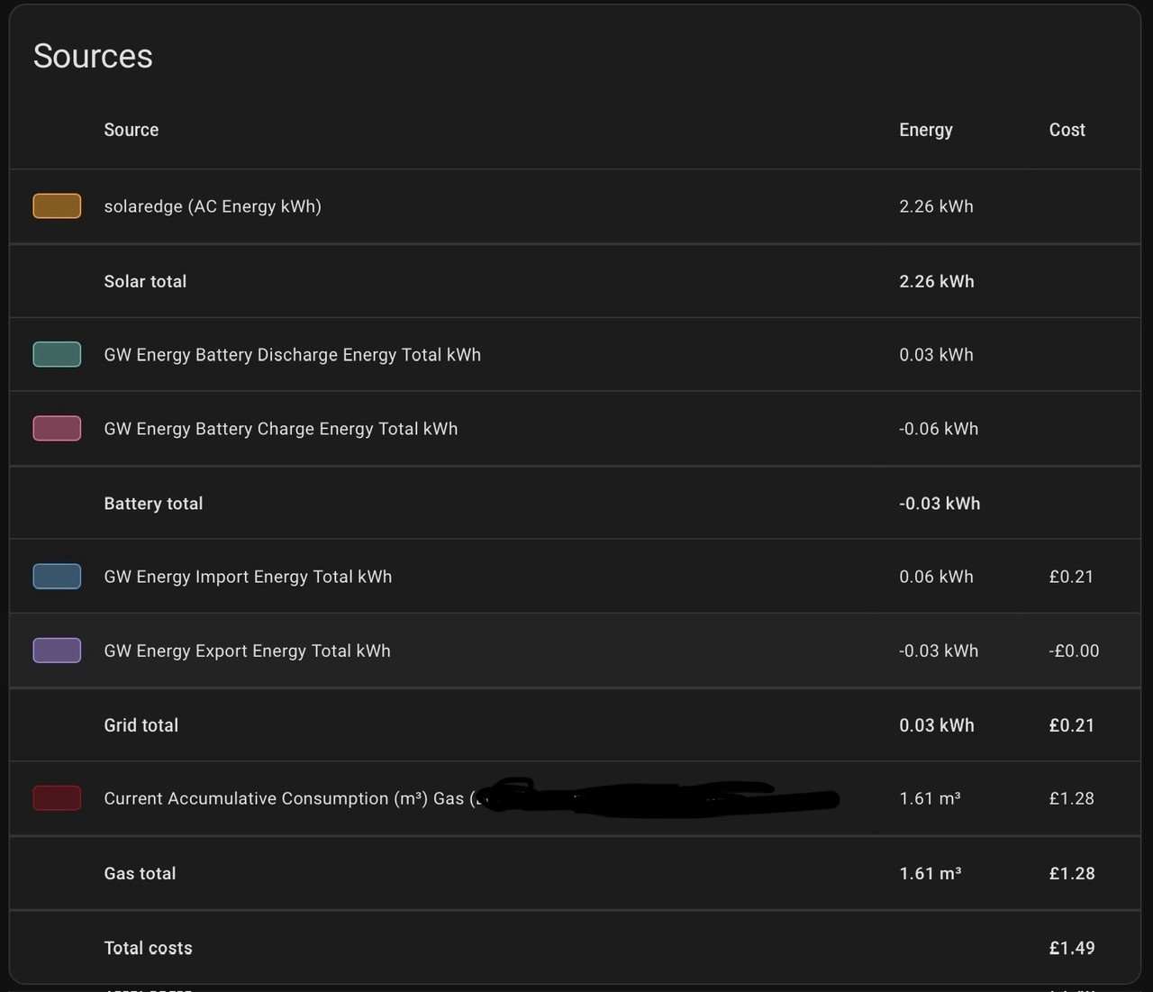Open GW Energy Battery Charge Energy Total row
1153x992 pixels.
point(576,428)
